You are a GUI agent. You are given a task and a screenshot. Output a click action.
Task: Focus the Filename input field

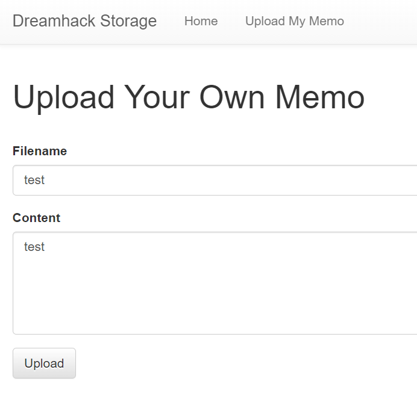215,180
